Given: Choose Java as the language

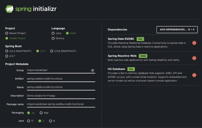Looking at the screenshot, I should click(53, 33).
